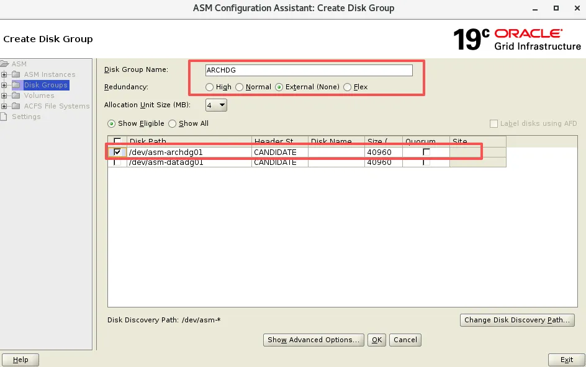Click the Quorum column header
Image resolution: width=586 pixels, height=367 pixels.
[426, 141]
